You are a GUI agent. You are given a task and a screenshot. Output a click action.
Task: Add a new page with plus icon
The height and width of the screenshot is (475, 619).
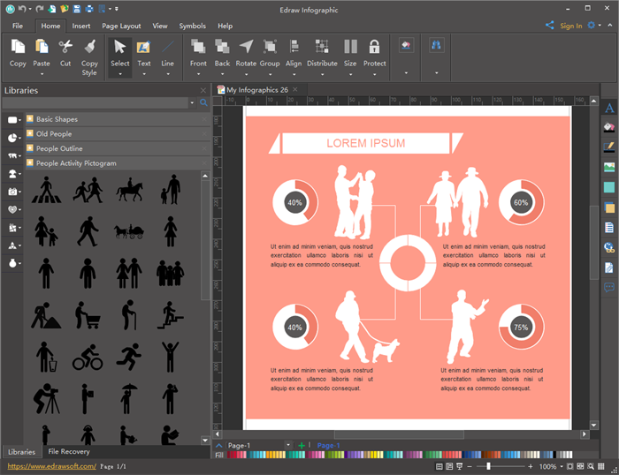click(x=302, y=445)
